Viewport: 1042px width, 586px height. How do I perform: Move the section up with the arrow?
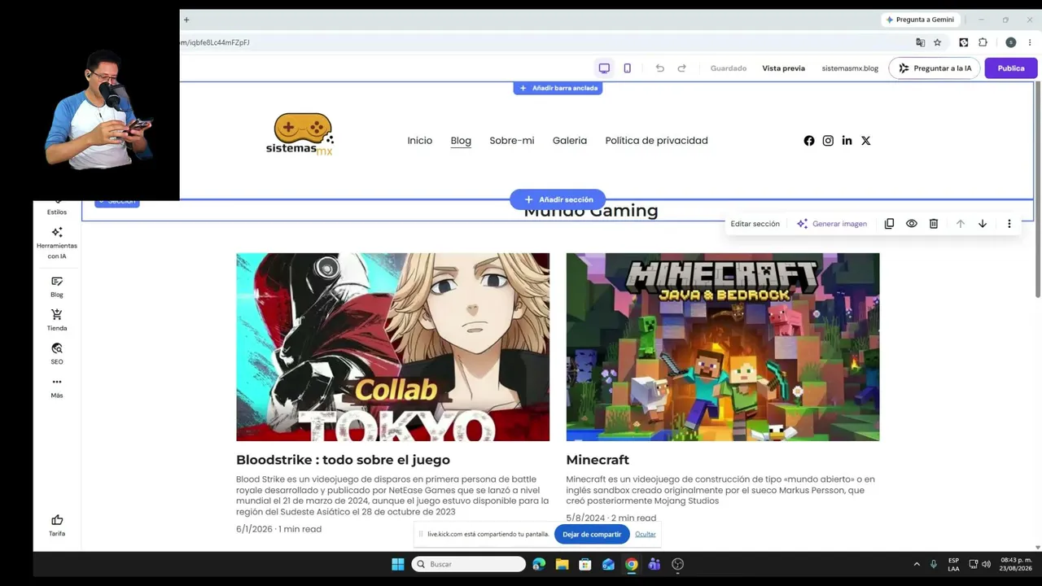coord(961,224)
